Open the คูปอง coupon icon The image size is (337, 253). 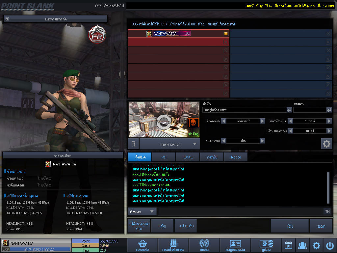(x=266, y=245)
